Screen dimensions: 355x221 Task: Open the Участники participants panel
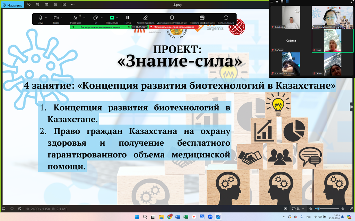75,18
